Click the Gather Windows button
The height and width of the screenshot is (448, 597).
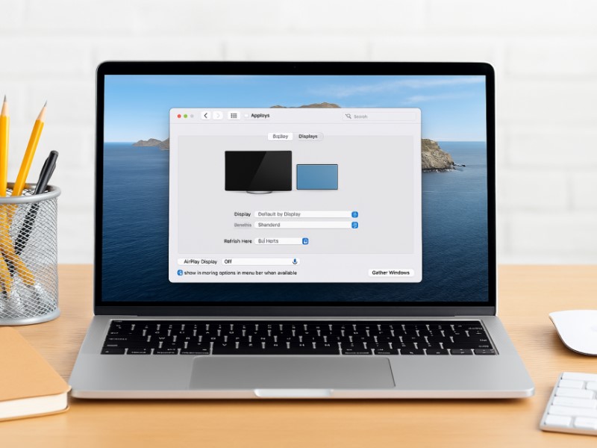[x=390, y=273]
